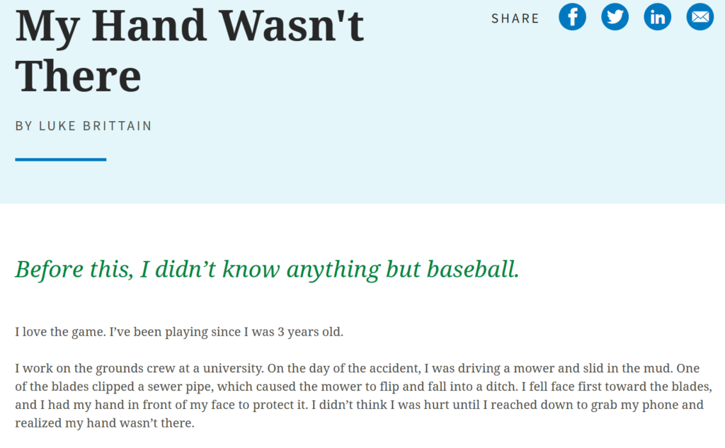The height and width of the screenshot is (448, 725).
Task: Click the last line 'realized my hand wasn't there'
Action: [105, 423]
